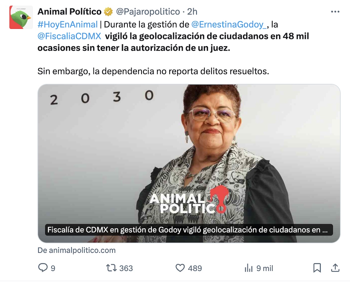Visit the @FiscaliaCDMX mention
This screenshot has height=283, width=350.
point(69,36)
